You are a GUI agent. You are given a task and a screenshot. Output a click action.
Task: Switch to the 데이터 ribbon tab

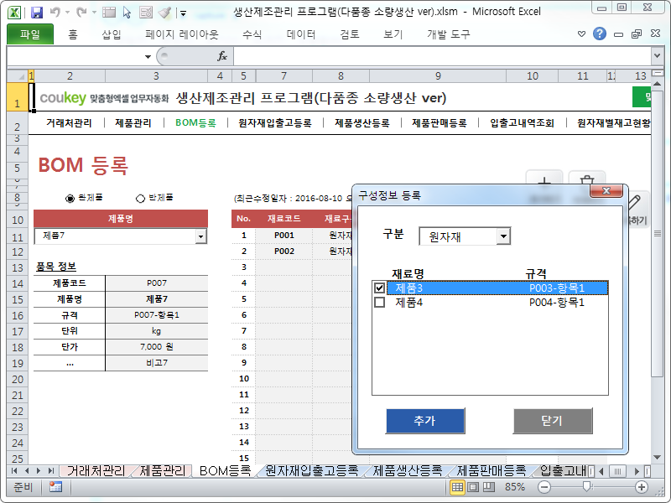(x=301, y=34)
